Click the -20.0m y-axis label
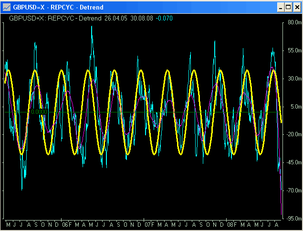The width and height of the screenshot is (303, 231). pyautogui.click(x=294, y=134)
